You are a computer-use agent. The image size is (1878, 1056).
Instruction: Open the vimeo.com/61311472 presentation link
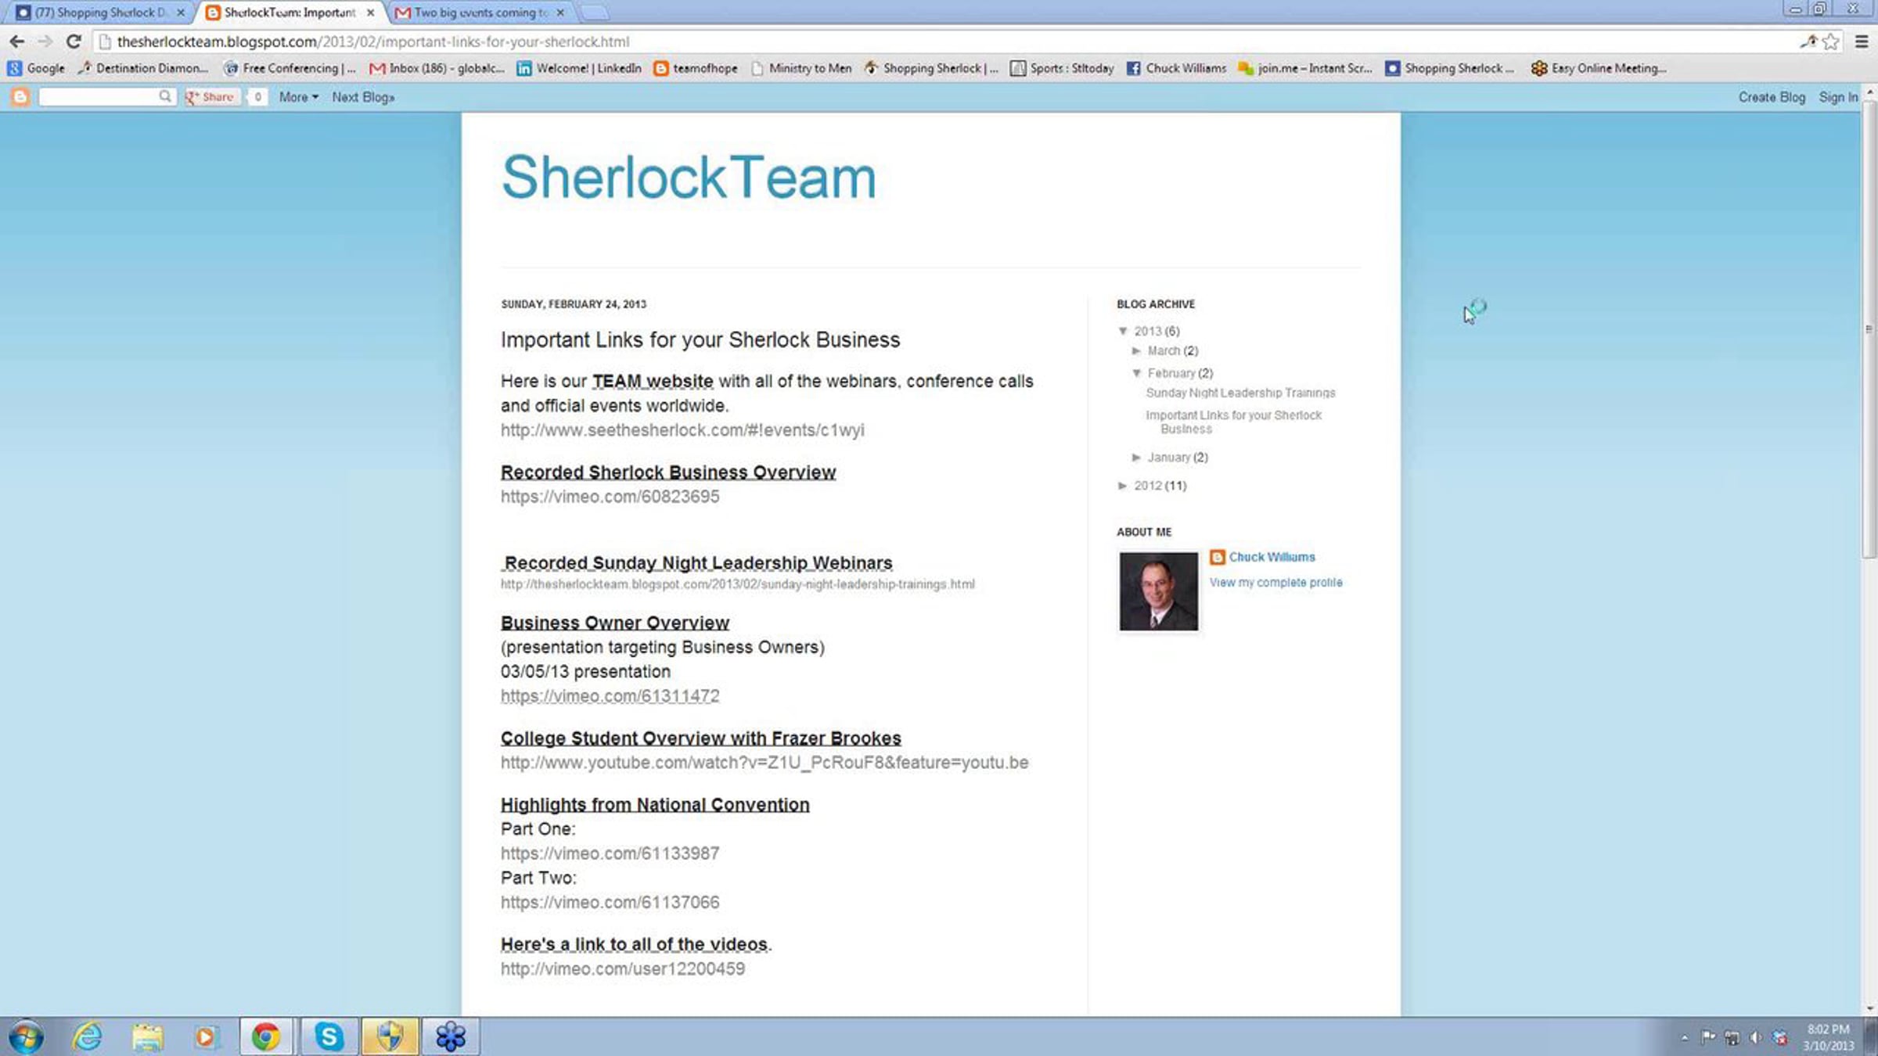point(610,696)
